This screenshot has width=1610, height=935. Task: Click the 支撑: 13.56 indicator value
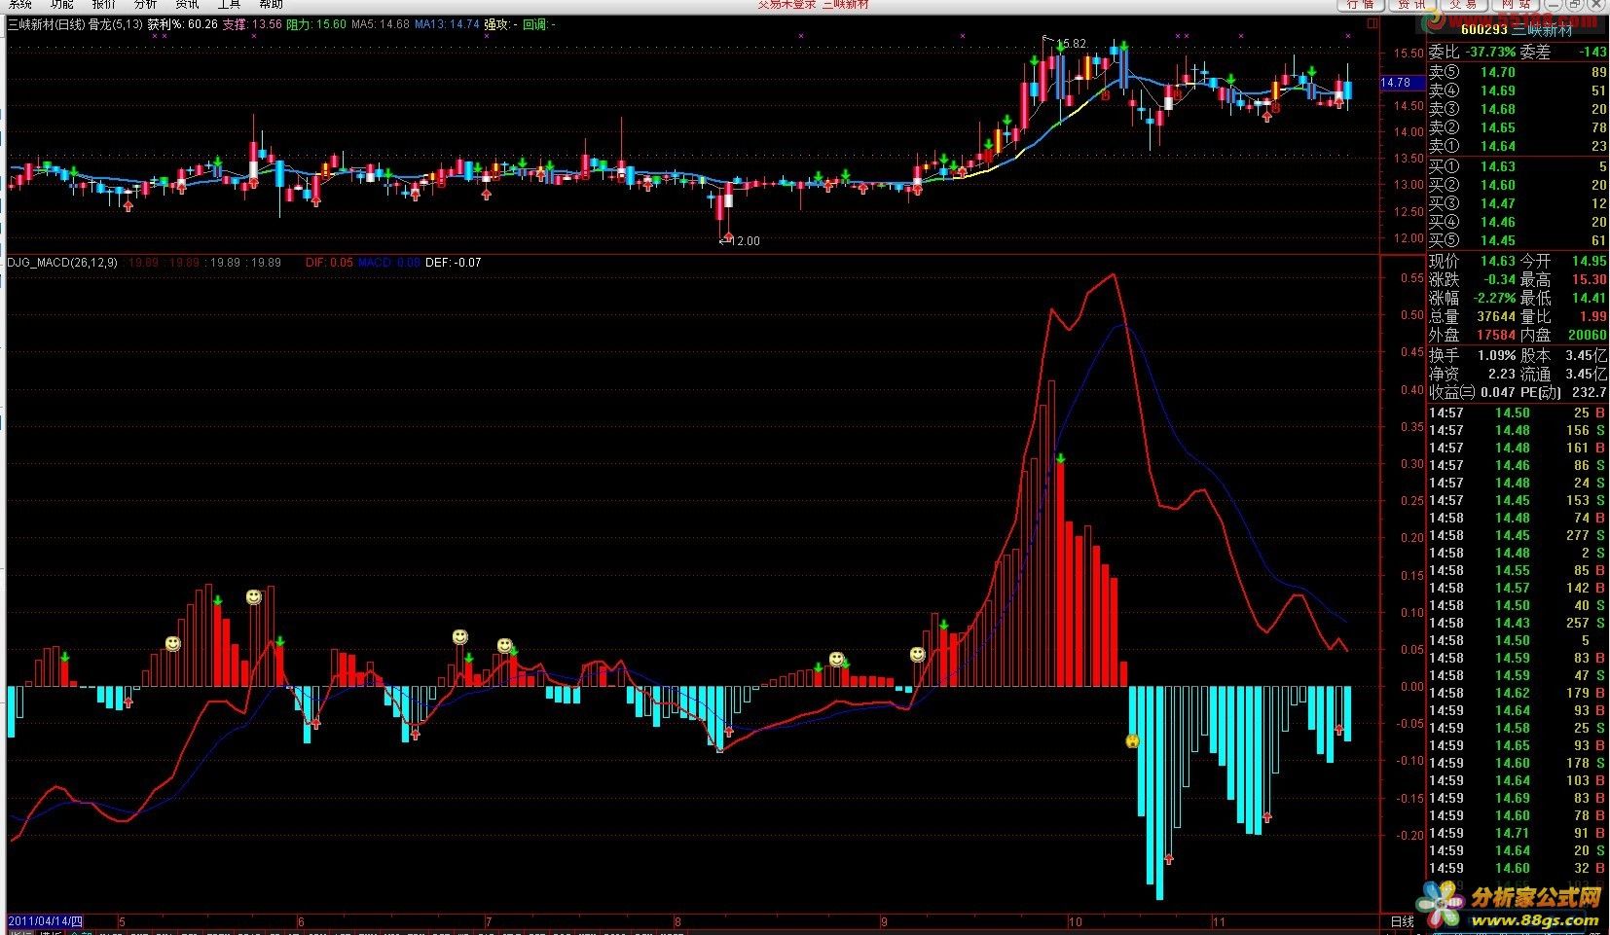tap(252, 24)
